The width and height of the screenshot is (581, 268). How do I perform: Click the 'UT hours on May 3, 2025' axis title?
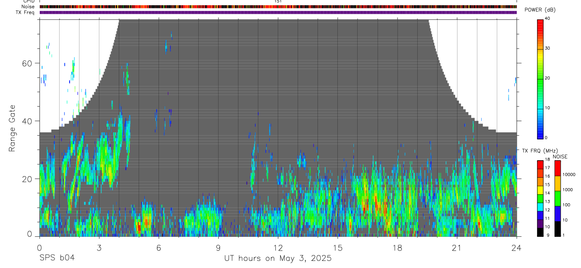[x=278, y=259]
